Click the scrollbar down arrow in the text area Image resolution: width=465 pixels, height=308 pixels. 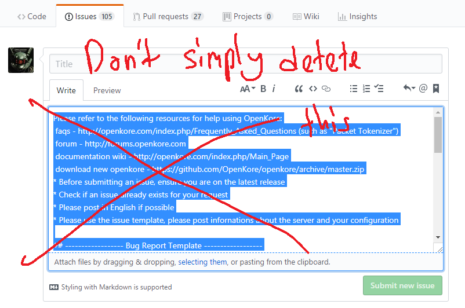[438, 237]
